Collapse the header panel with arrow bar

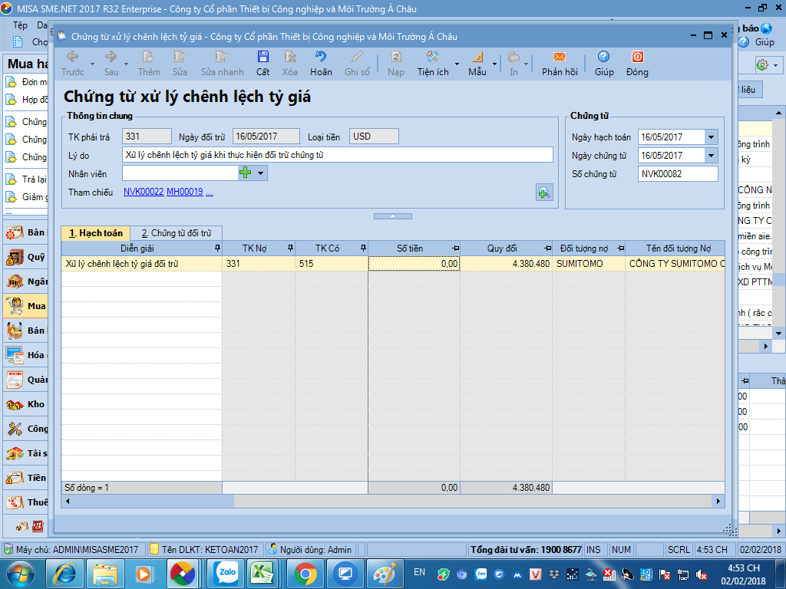point(392,216)
